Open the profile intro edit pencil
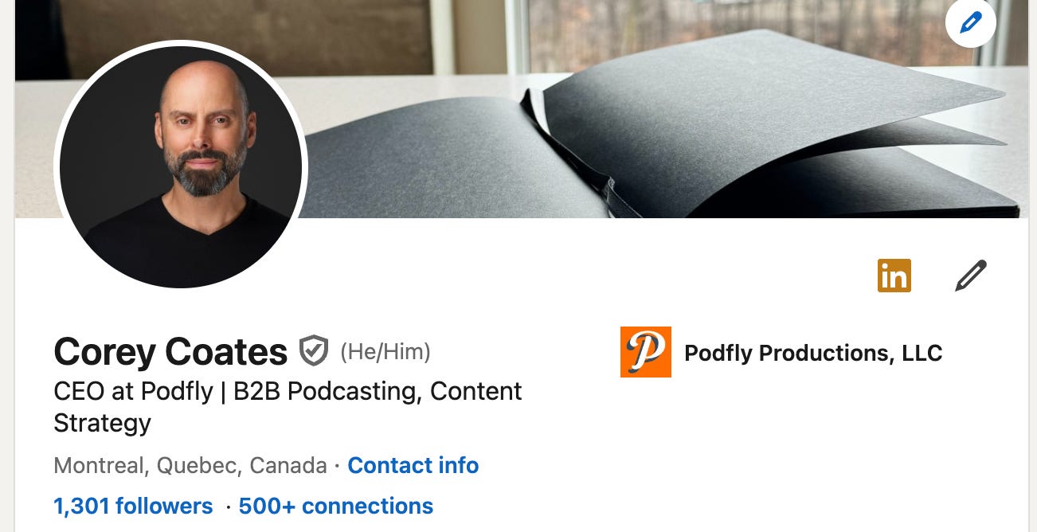The height and width of the screenshot is (532, 1037). (970, 276)
